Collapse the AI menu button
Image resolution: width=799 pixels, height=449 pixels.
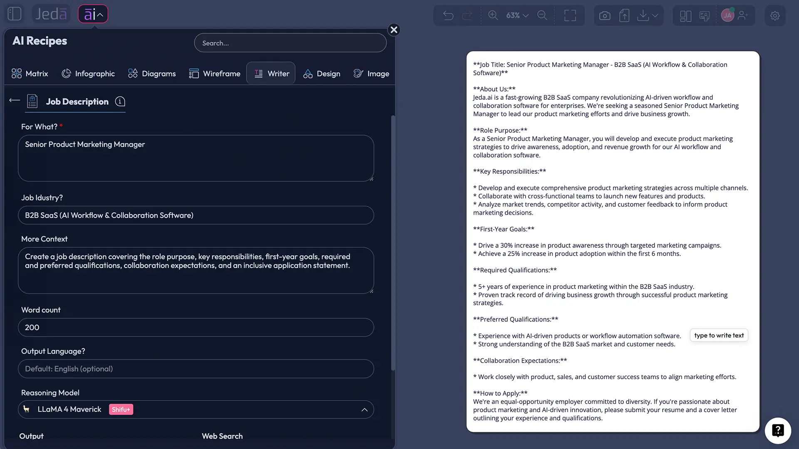[x=93, y=14]
